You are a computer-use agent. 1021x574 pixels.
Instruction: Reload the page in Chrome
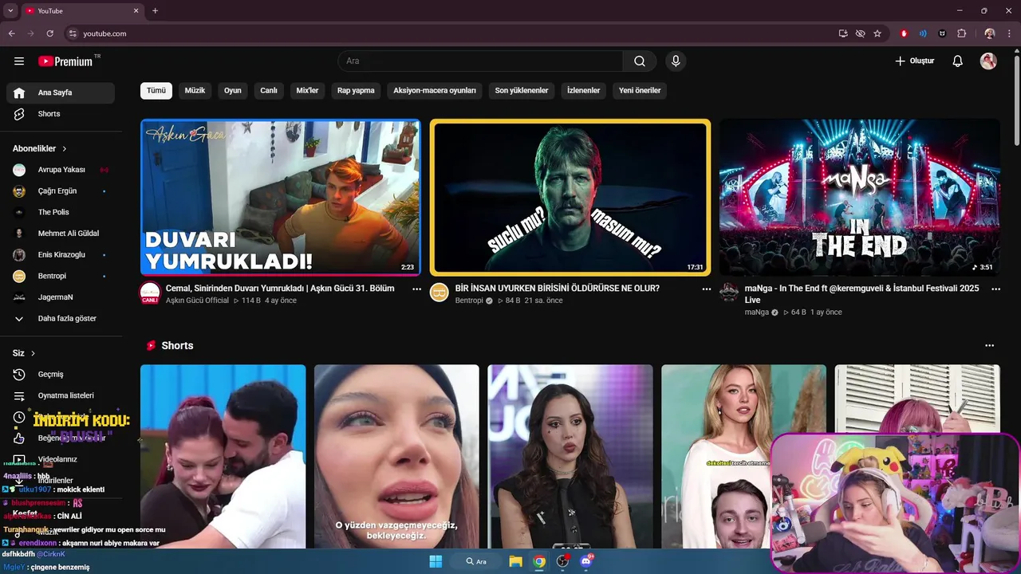tap(49, 33)
